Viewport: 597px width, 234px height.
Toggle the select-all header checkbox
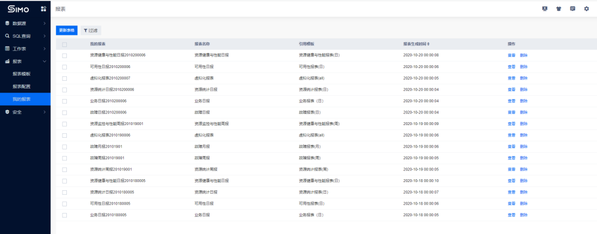click(64, 44)
